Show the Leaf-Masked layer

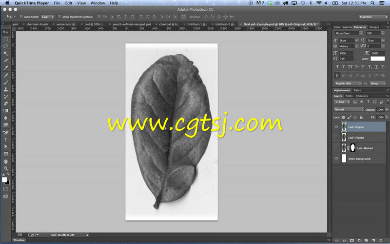click(x=336, y=148)
